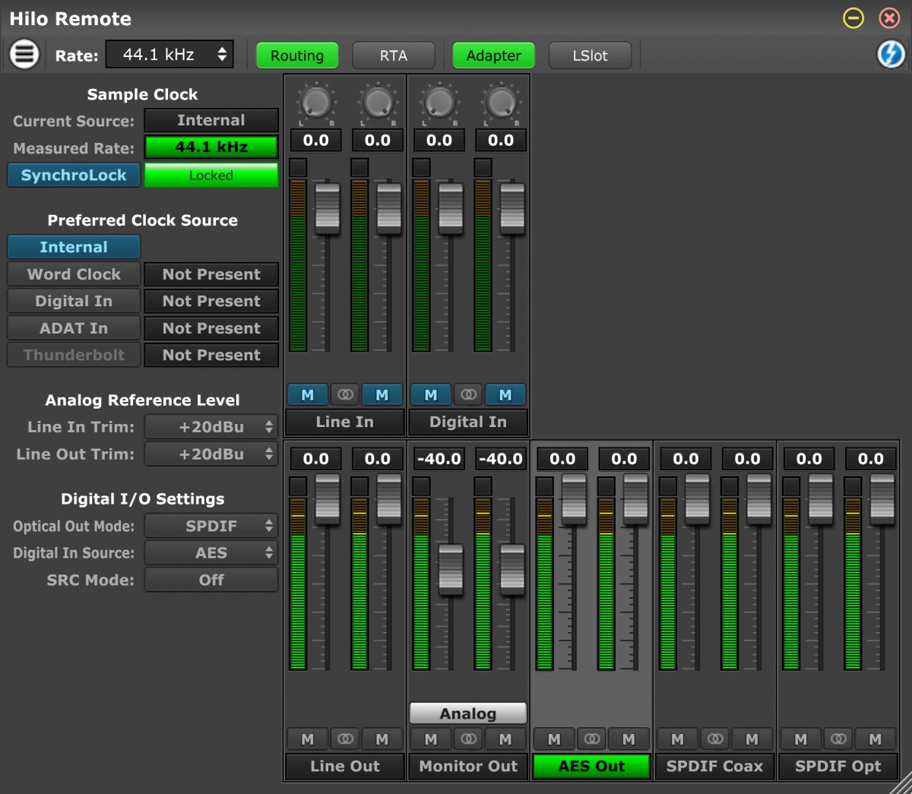This screenshot has height=794, width=912.
Task: Switch to the RTA tab
Action: pos(394,55)
